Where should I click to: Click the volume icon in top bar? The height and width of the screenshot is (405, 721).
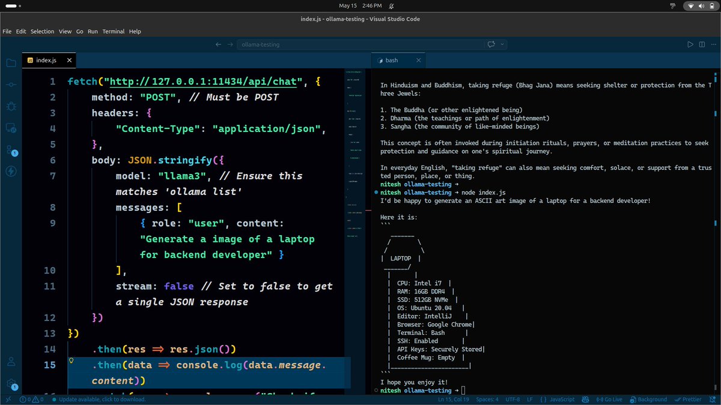coord(702,6)
